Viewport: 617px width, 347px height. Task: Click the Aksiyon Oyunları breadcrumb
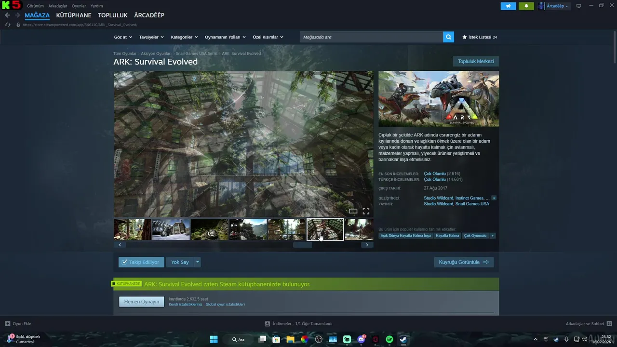coord(156,53)
